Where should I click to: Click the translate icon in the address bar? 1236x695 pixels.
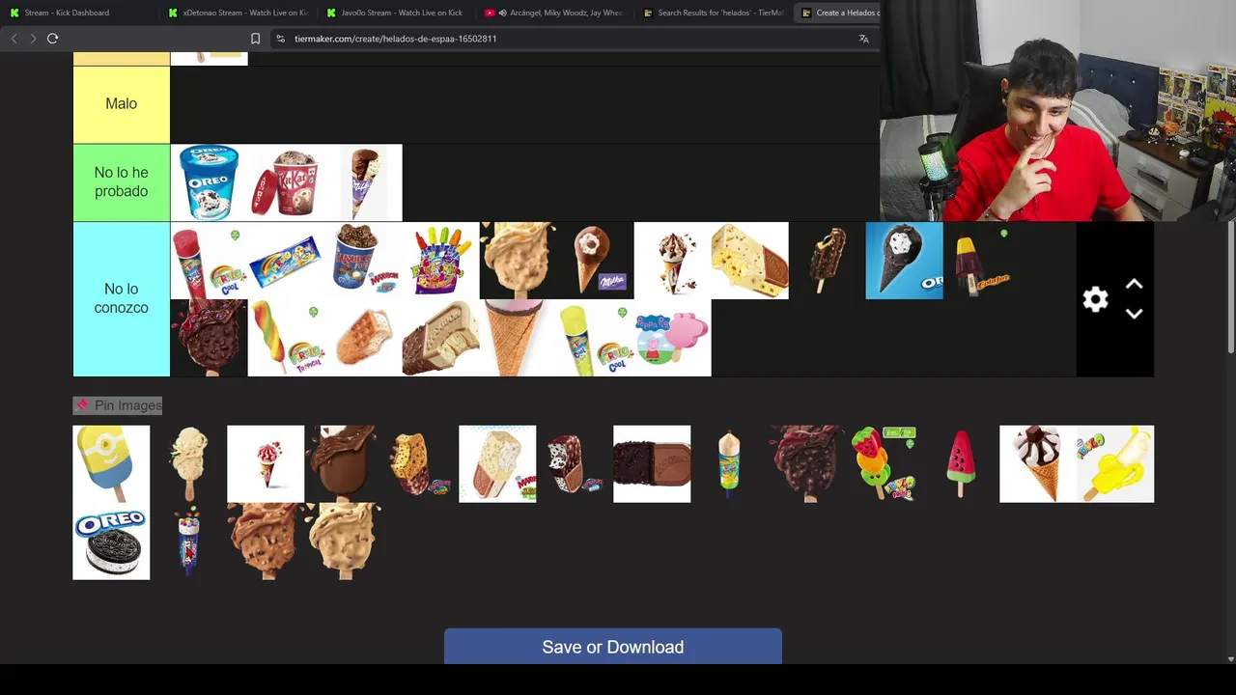[x=863, y=39]
